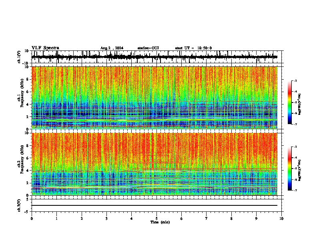This screenshot has height=245, width=317.
Task: Click the "8" kHz tick on ch.2 frequency axis
Action: (x=28, y=146)
